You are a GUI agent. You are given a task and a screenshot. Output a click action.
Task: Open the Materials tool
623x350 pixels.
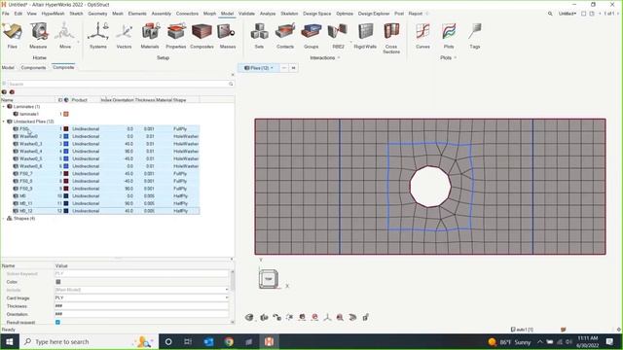150,36
